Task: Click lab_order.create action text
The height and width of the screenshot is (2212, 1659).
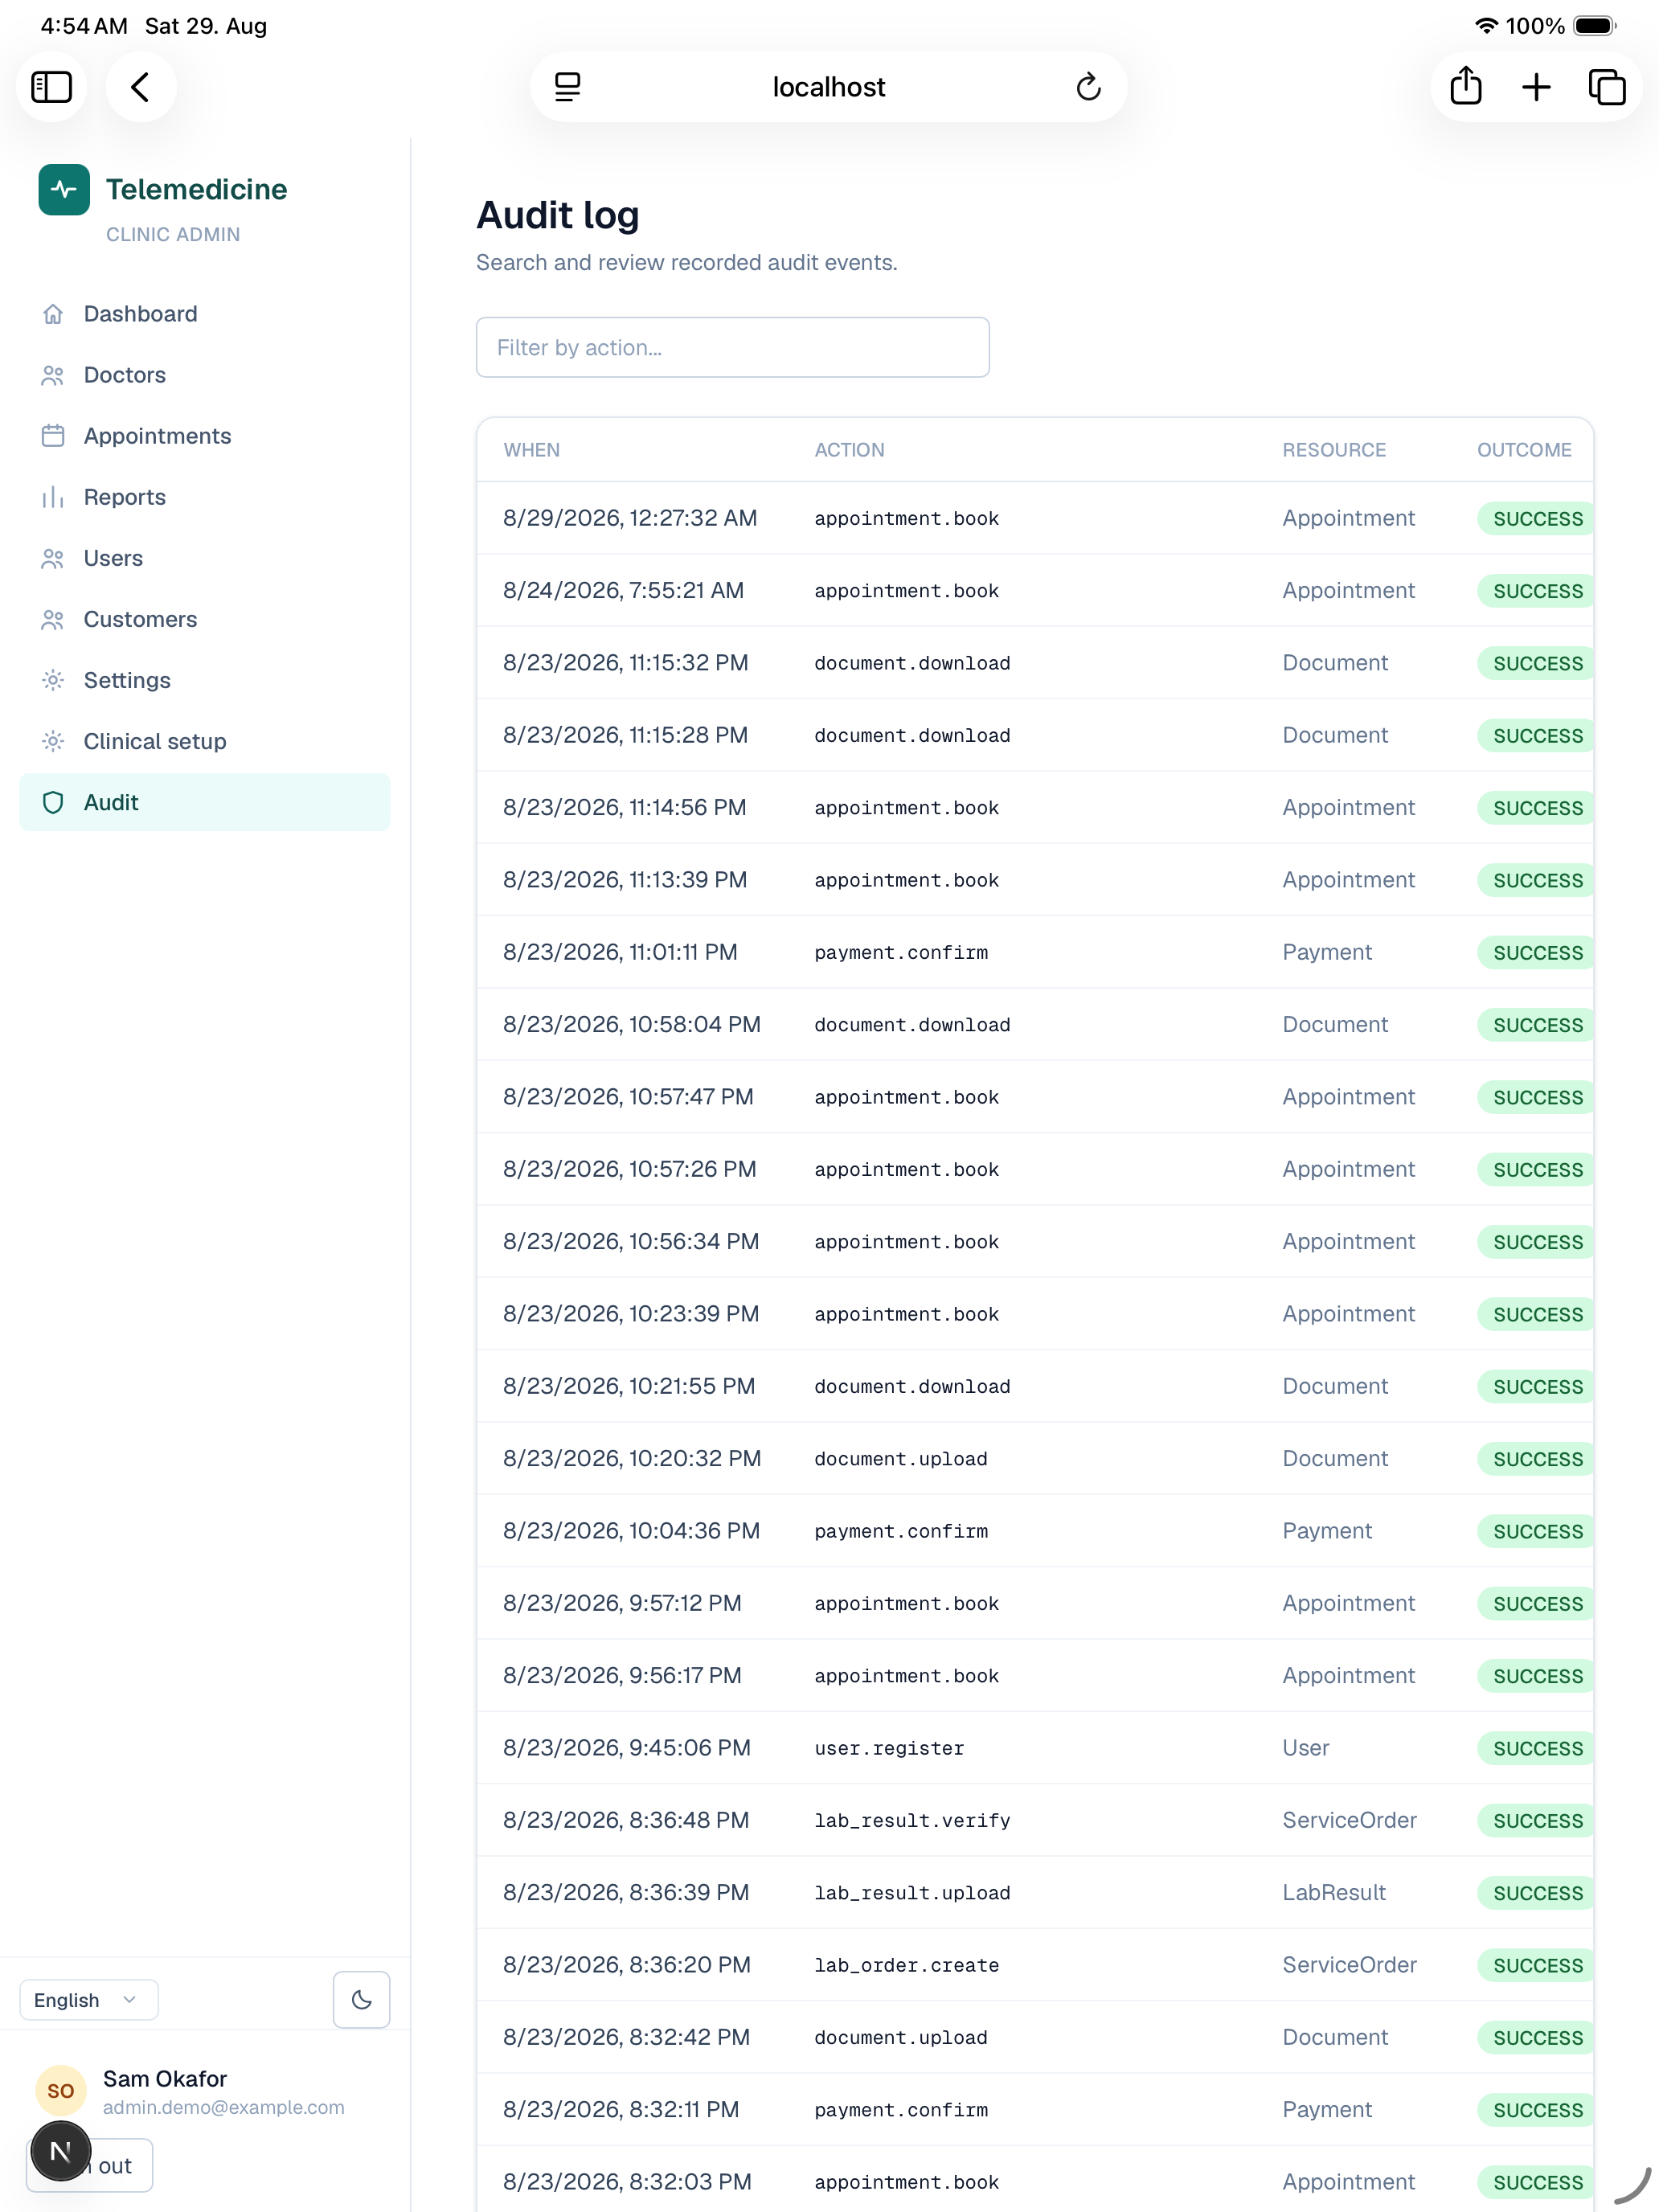Action: pos(906,1965)
